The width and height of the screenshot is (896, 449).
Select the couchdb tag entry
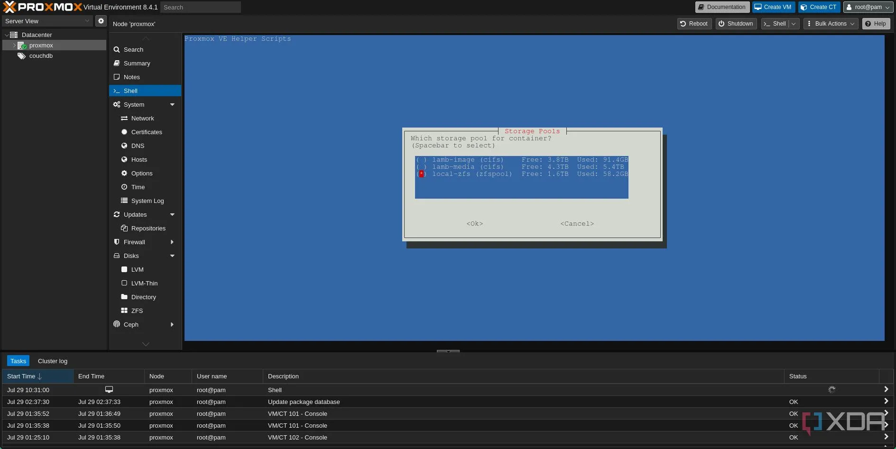click(x=41, y=56)
